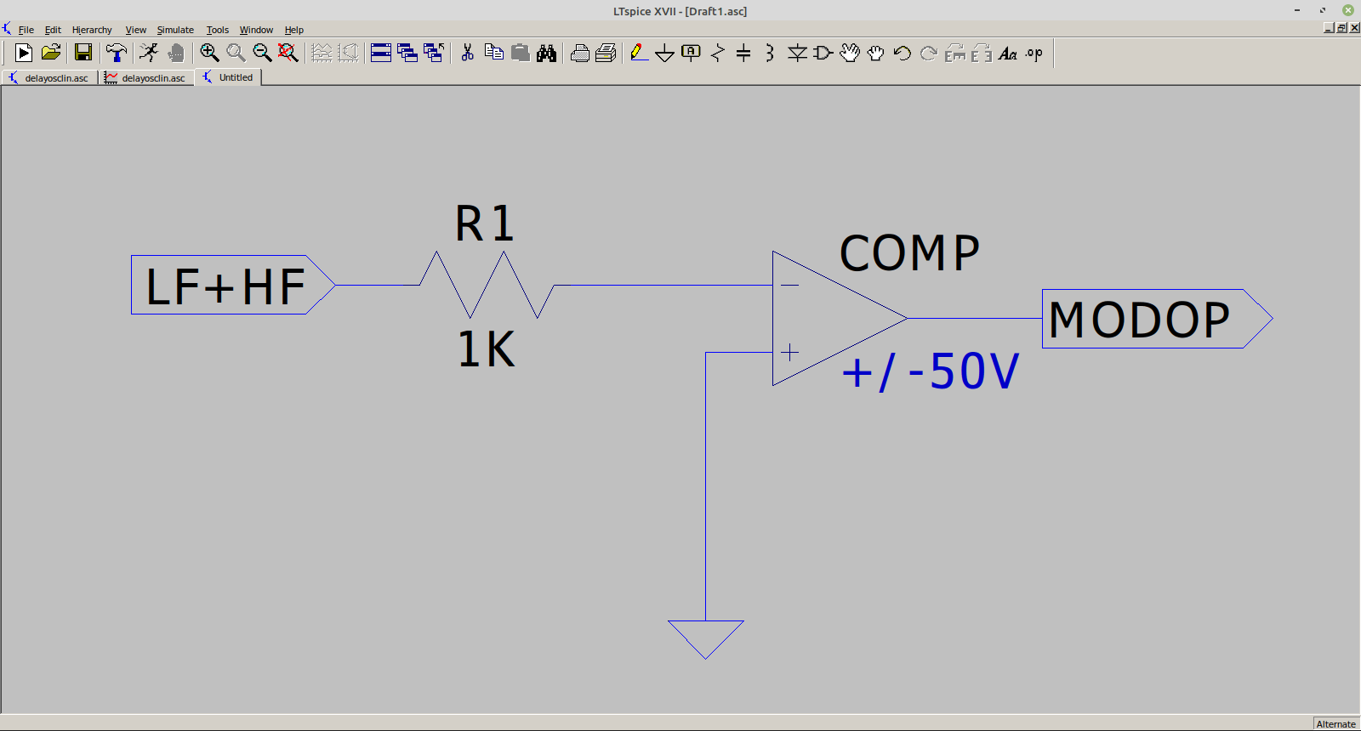Switch to the delayosclin.asc waveform tab
This screenshot has height=731, width=1361.
(145, 77)
